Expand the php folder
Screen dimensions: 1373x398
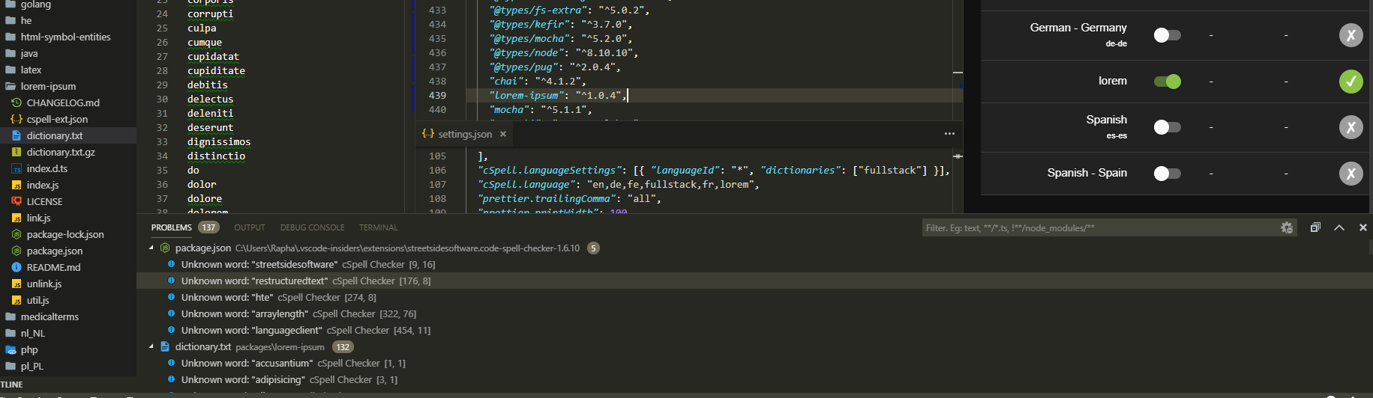pyautogui.click(x=29, y=349)
